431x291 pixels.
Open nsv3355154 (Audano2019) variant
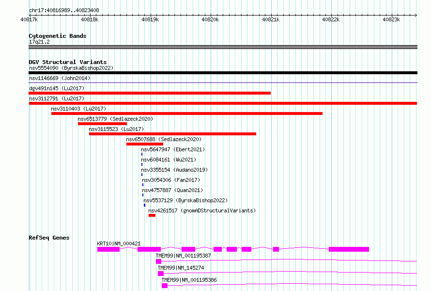click(x=174, y=170)
